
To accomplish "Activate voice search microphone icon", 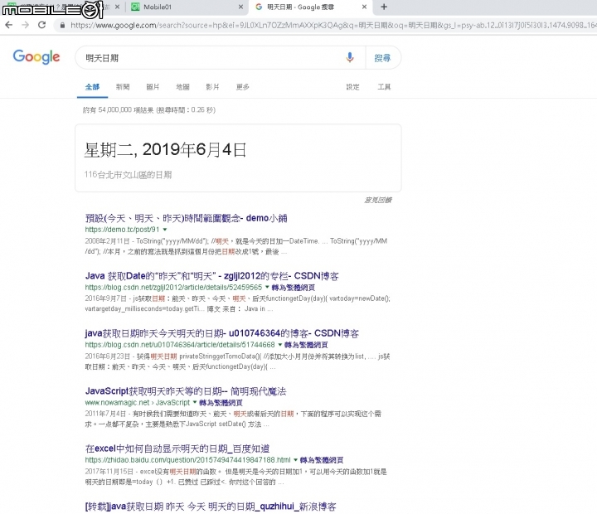I will point(350,57).
